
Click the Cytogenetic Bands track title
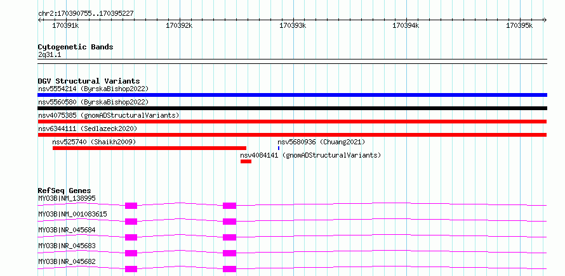[76, 47]
